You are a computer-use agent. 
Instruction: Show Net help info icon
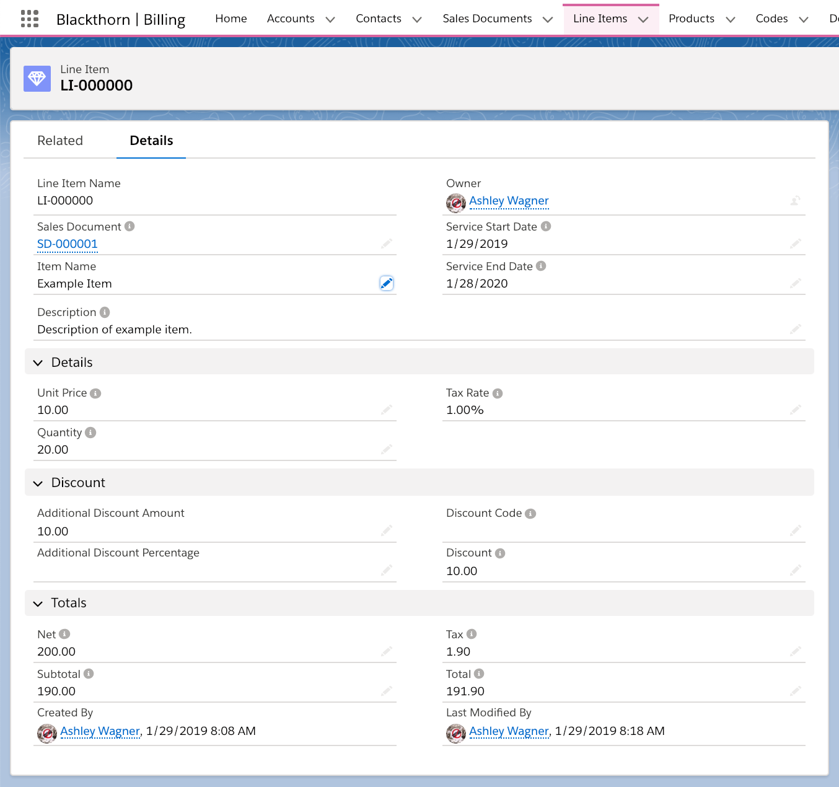64,634
